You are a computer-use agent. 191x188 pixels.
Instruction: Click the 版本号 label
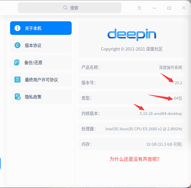pyautogui.click(x=89, y=83)
